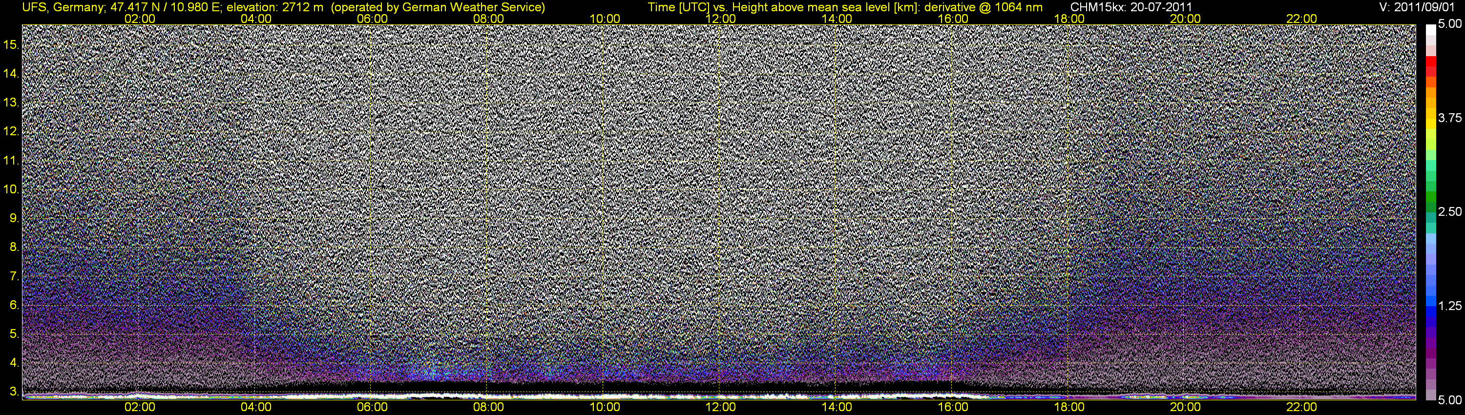Select the coordinates "47.417 N / 10.980 E"

click(165, 7)
